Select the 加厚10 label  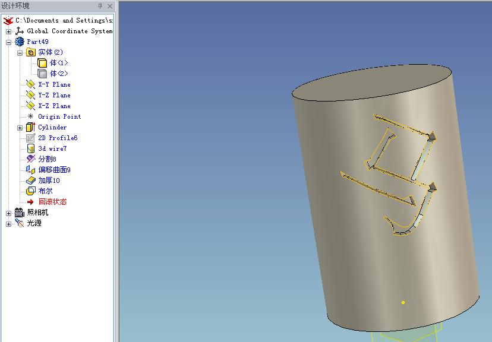click(49, 180)
